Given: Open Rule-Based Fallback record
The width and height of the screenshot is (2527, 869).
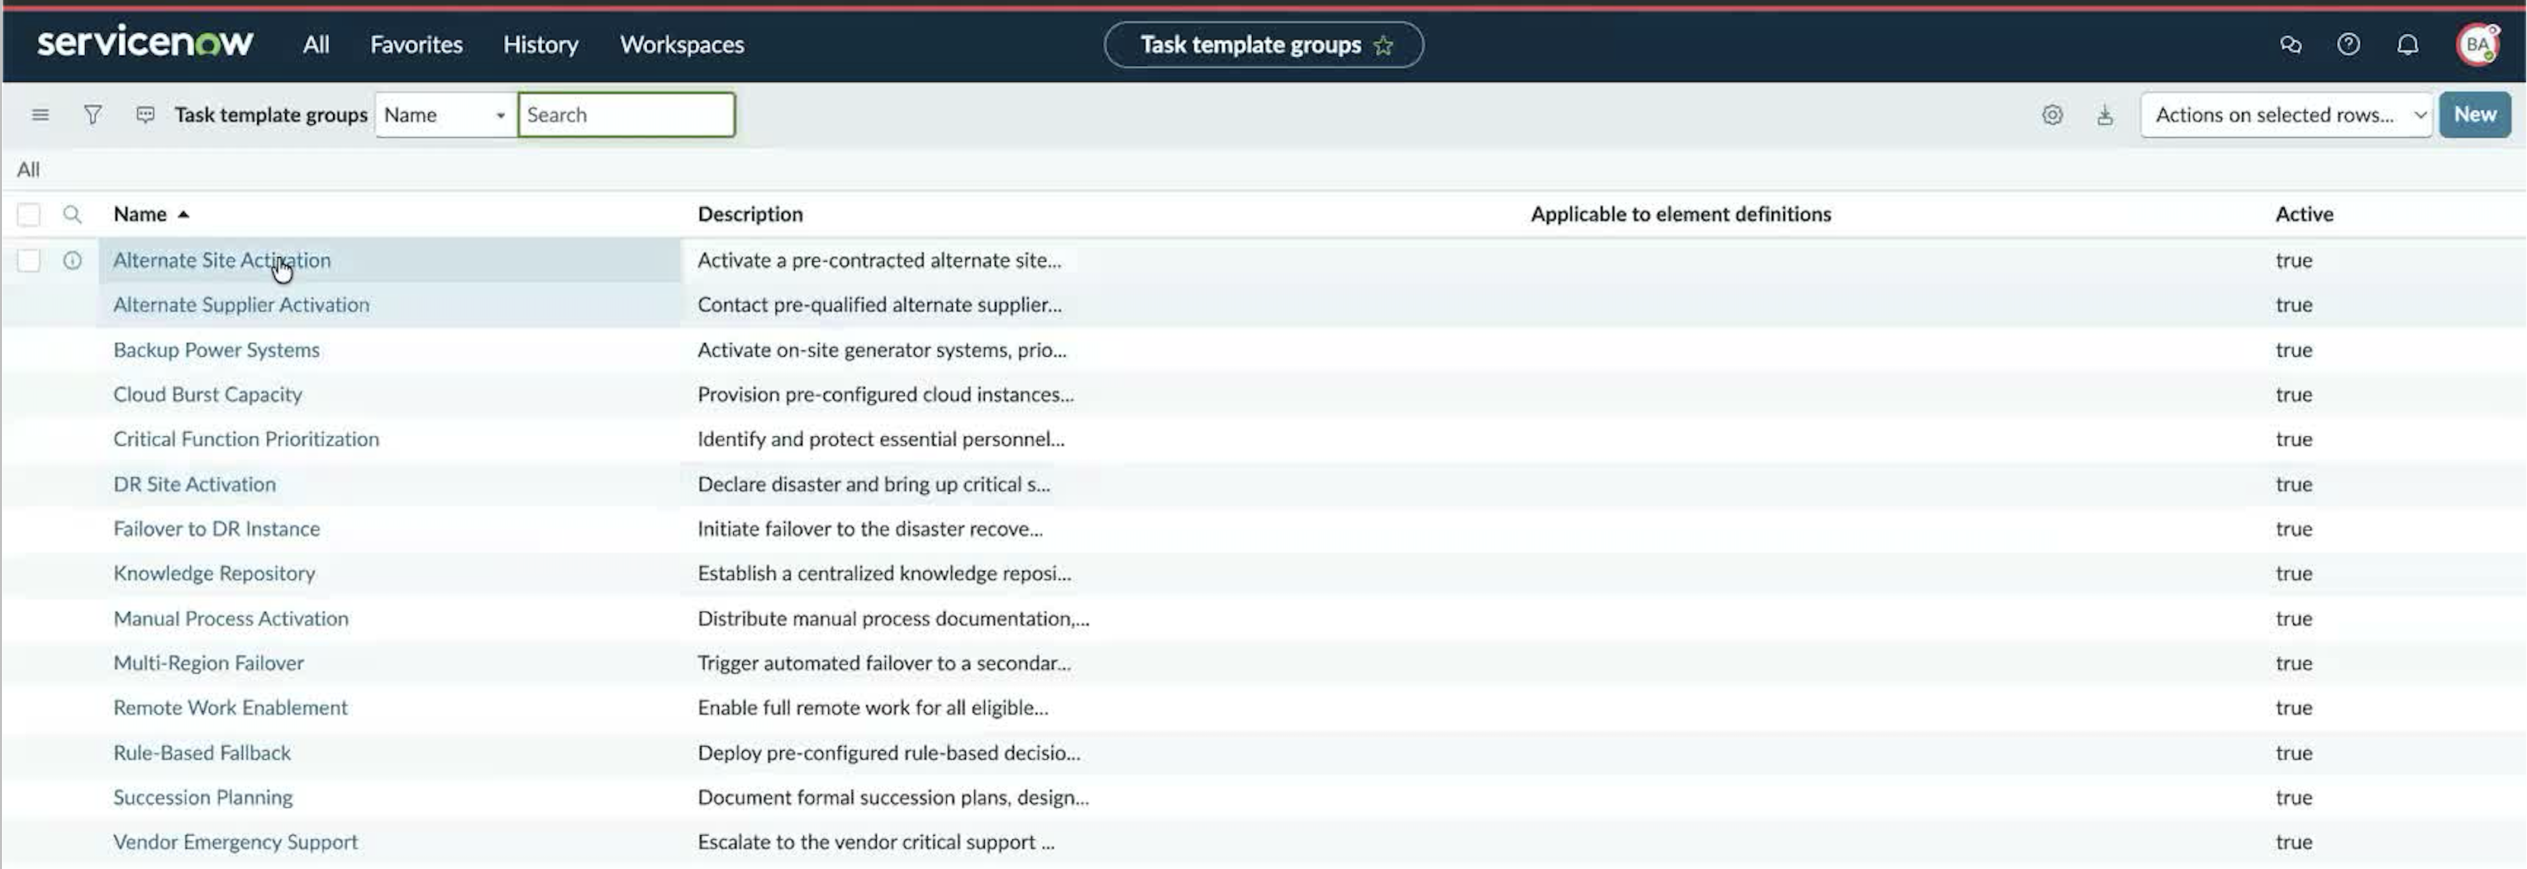Looking at the screenshot, I should point(202,753).
